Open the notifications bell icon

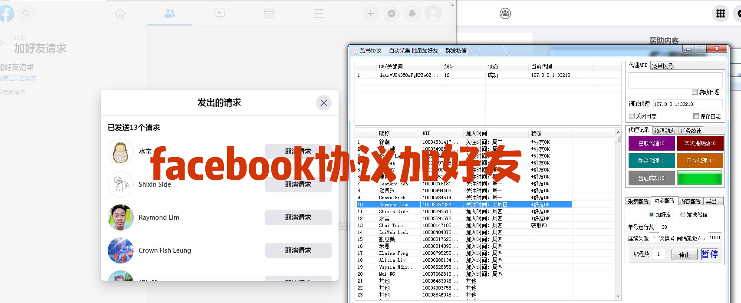(x=412, y=13)
